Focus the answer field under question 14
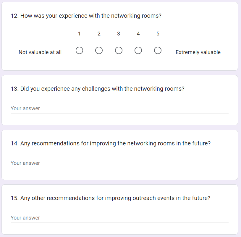This screenshot has height=237, width=241. point(119,163)
